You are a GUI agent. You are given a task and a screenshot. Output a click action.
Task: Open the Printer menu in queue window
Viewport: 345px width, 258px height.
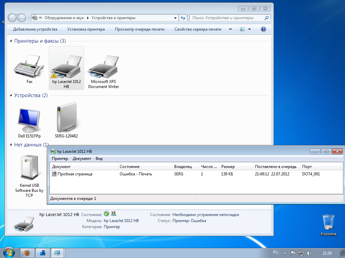click(x=60, y=159)
